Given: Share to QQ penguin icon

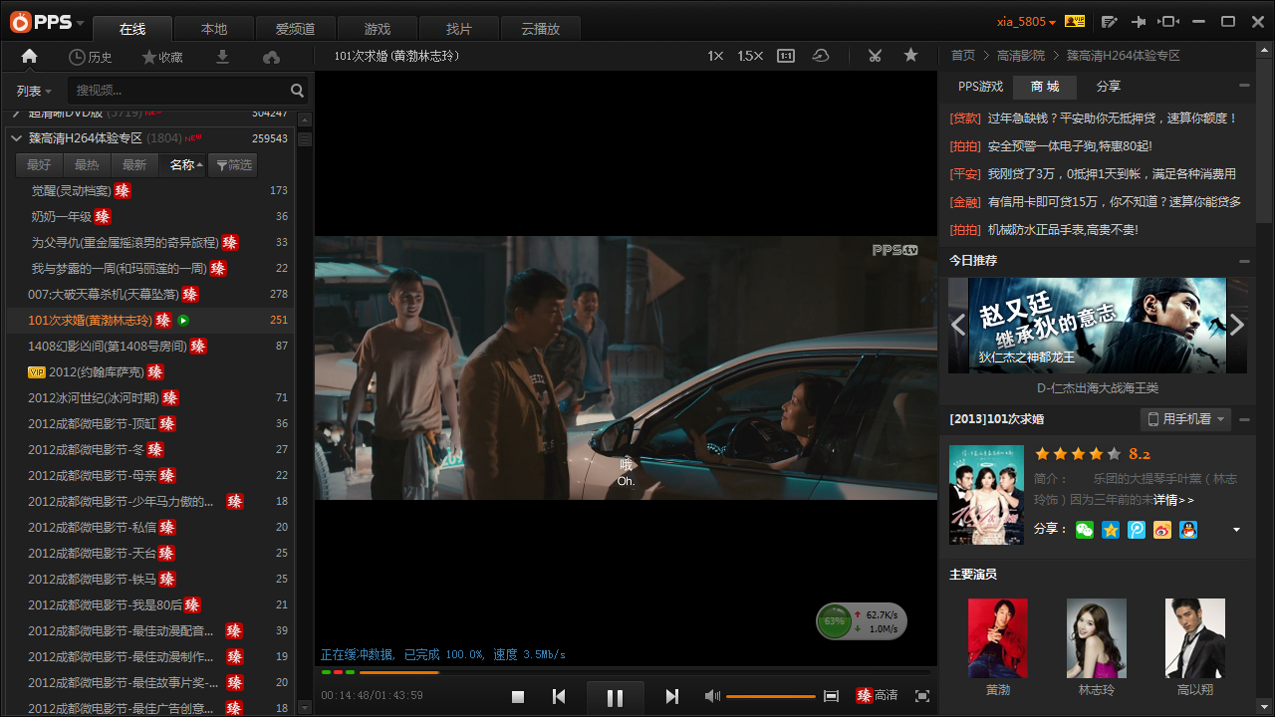Looking at the screenshot, I should coord(1188,530).
